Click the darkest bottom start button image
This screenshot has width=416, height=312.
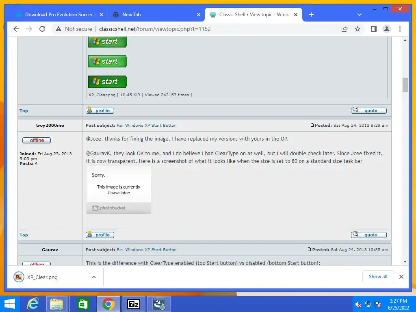[107, 81]
